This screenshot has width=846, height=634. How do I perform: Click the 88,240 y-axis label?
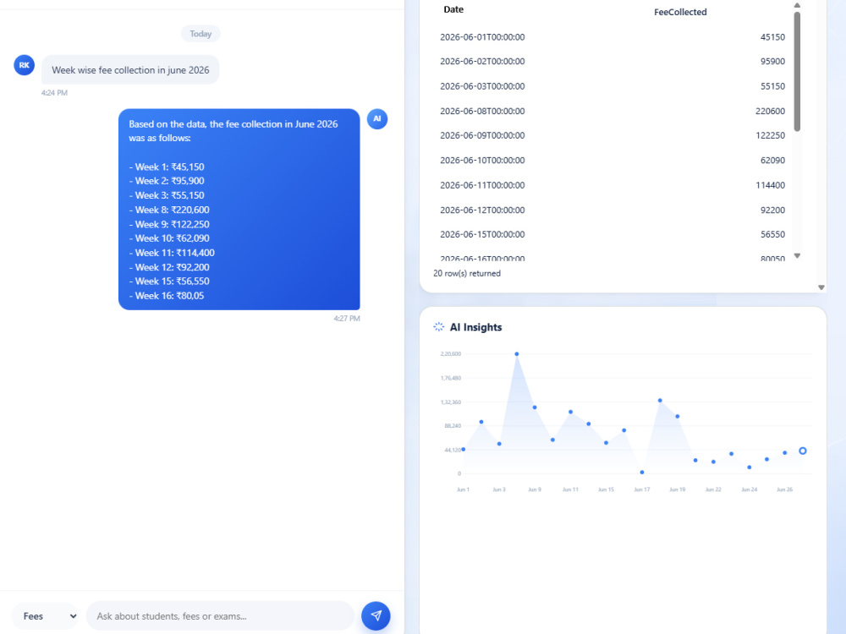click(x=453, y=426)
